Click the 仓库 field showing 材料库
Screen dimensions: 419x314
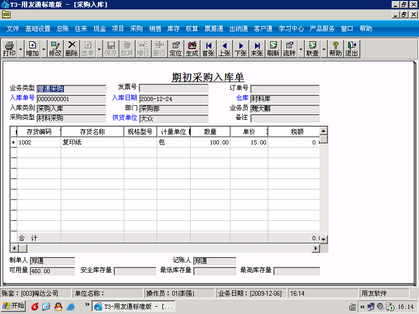pyautogui.click(x=285, y=99)
